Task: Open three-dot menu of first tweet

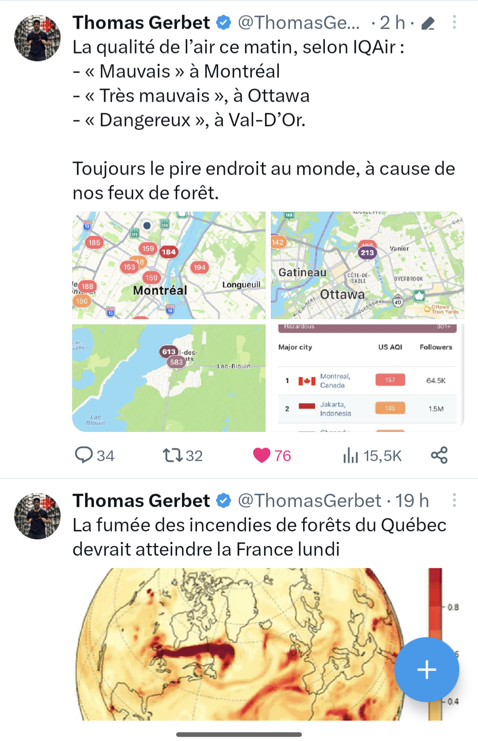Action: (x=454, y=23)
